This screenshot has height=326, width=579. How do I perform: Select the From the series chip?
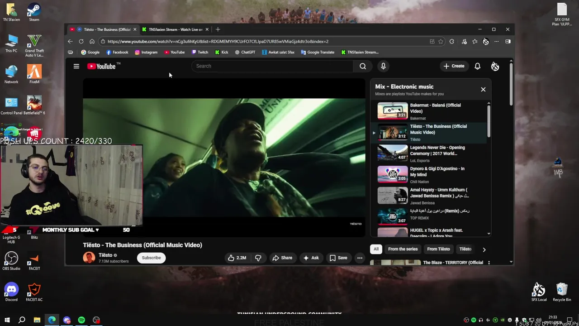pos(403,249)
